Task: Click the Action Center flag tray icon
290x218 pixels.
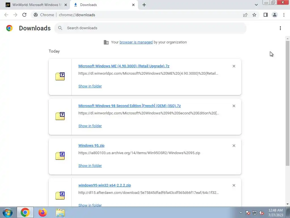Action: (x=248, y=213)
